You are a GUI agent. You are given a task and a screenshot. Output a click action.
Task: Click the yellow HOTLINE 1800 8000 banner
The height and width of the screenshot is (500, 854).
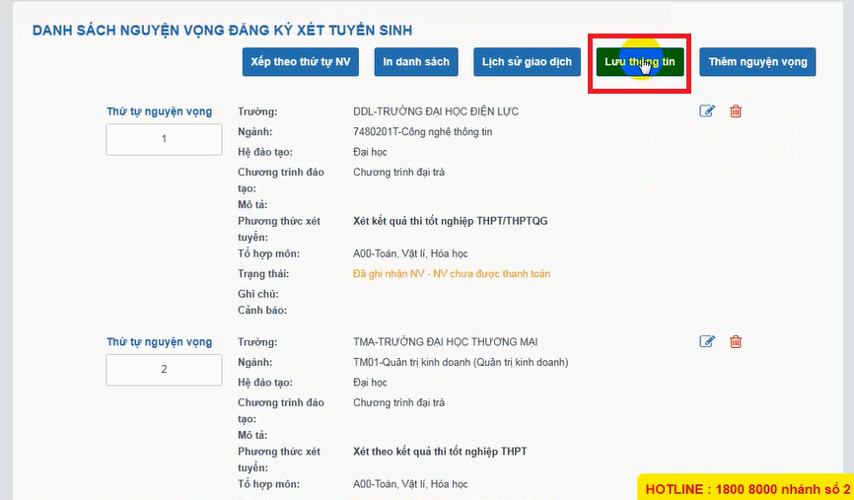tap(747, 487)
